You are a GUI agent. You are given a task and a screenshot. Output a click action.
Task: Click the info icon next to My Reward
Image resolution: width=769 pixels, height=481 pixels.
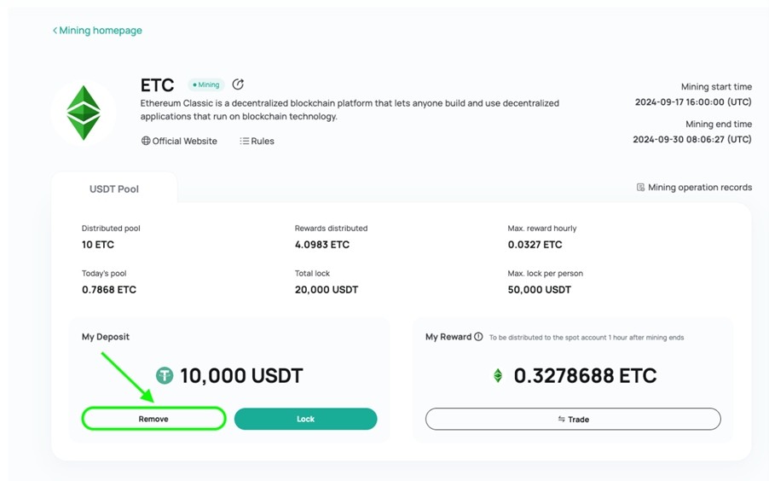coord(478,337)
